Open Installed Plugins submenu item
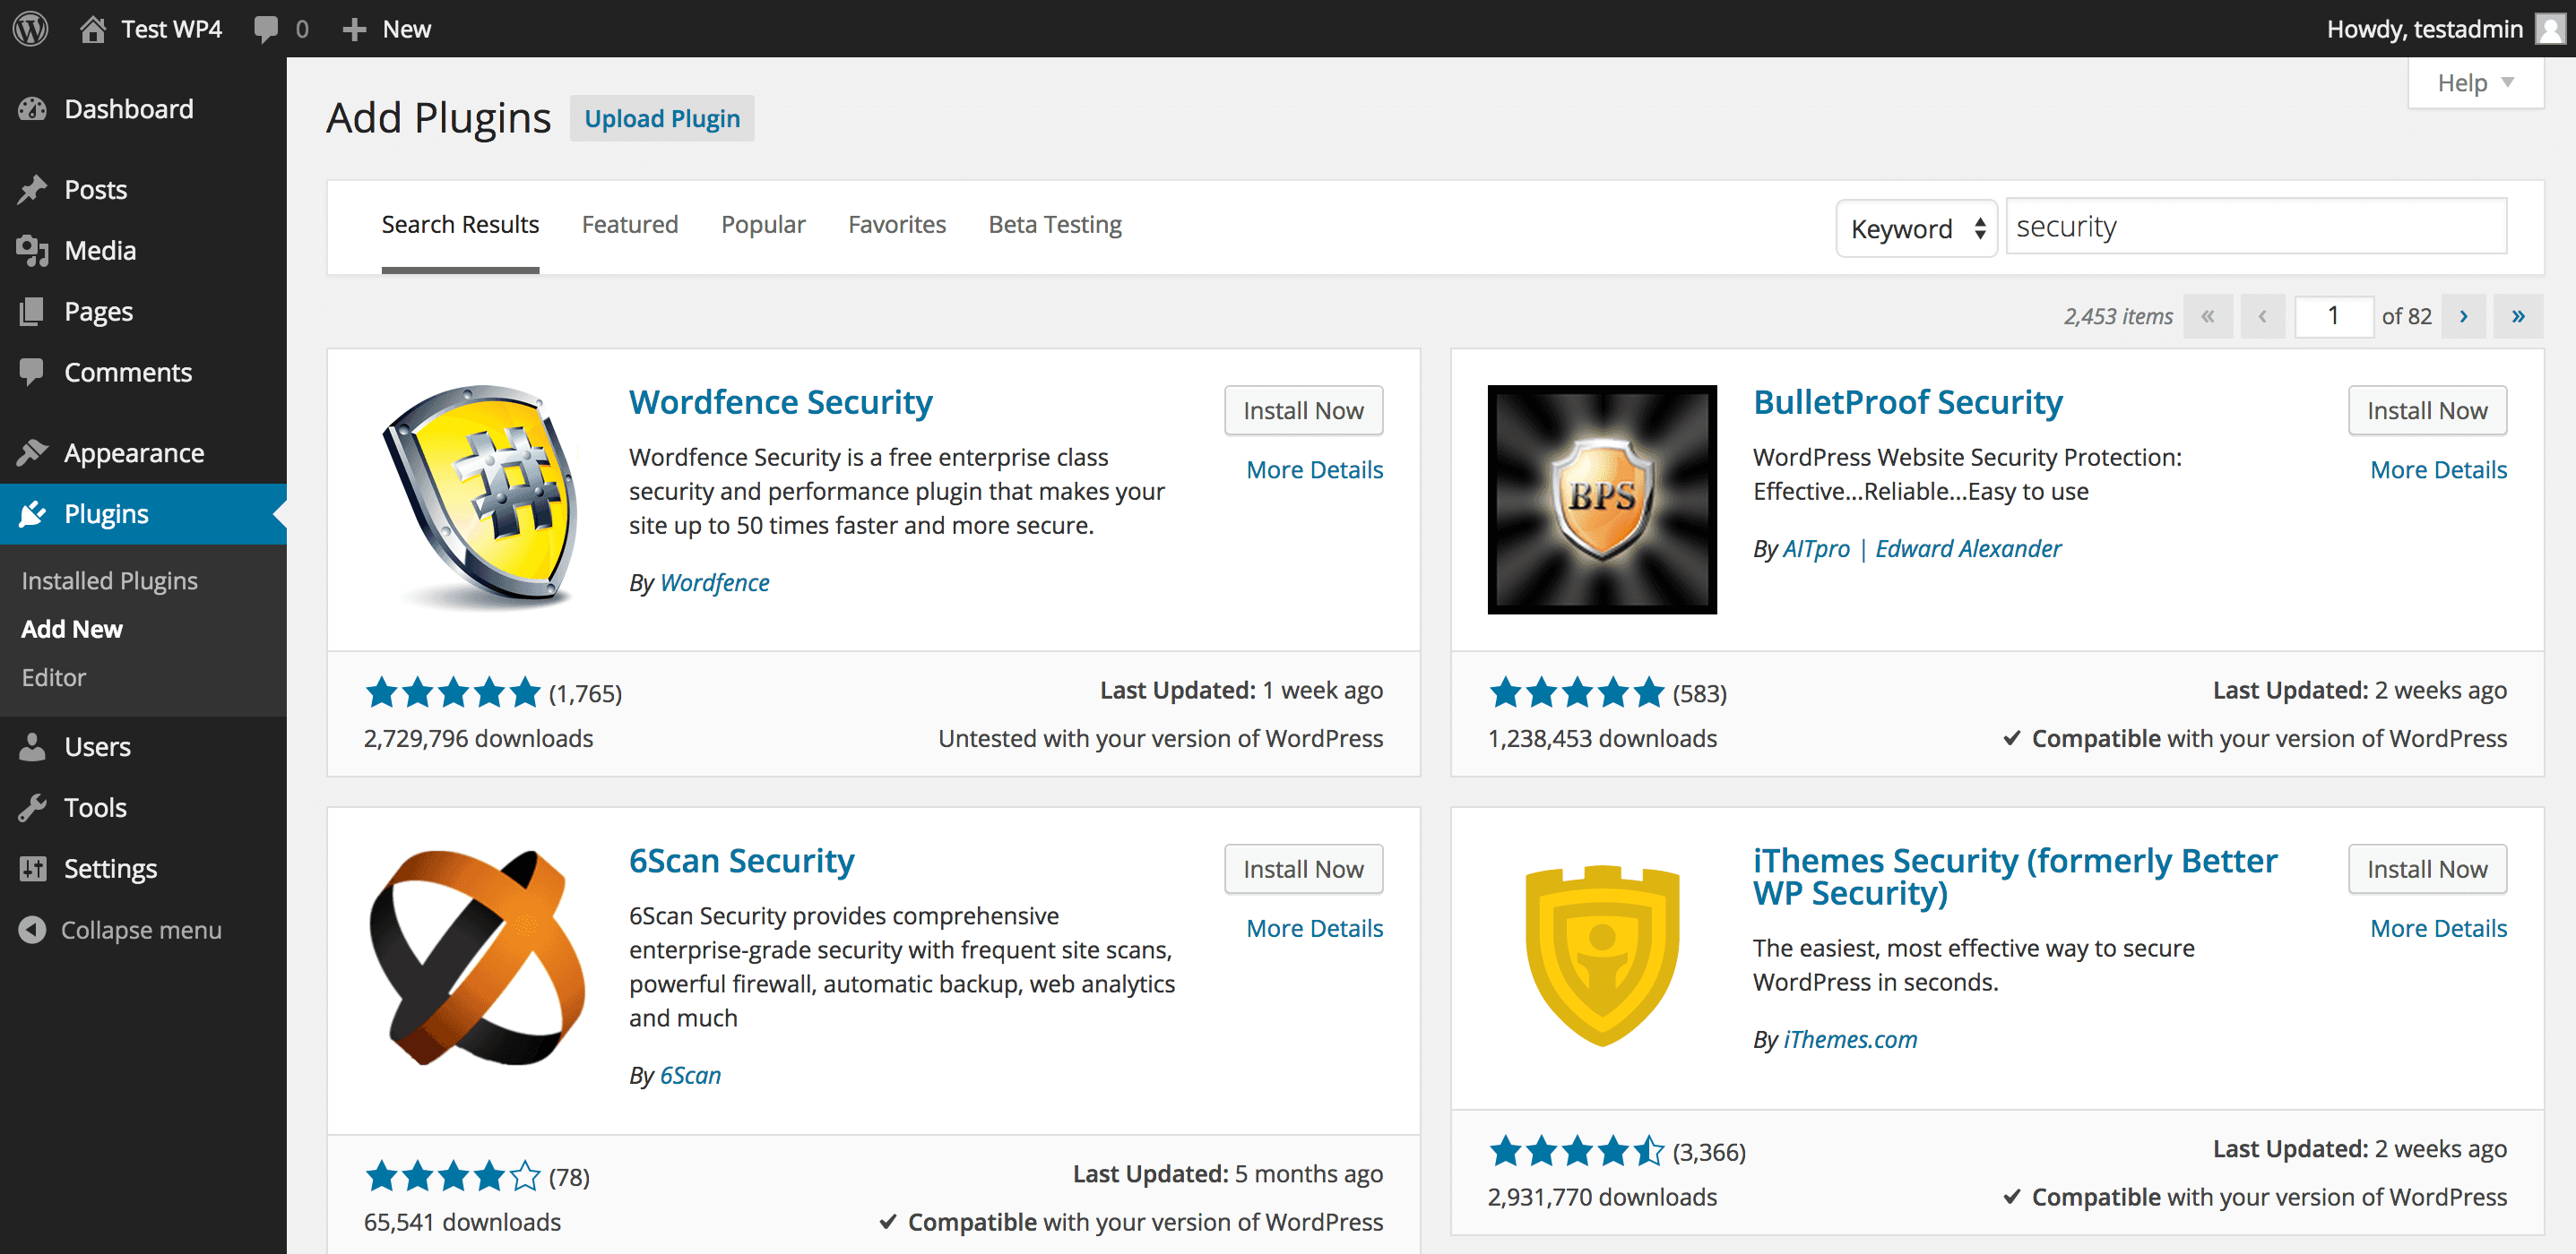2576x1254 pixels. (110, 580)
